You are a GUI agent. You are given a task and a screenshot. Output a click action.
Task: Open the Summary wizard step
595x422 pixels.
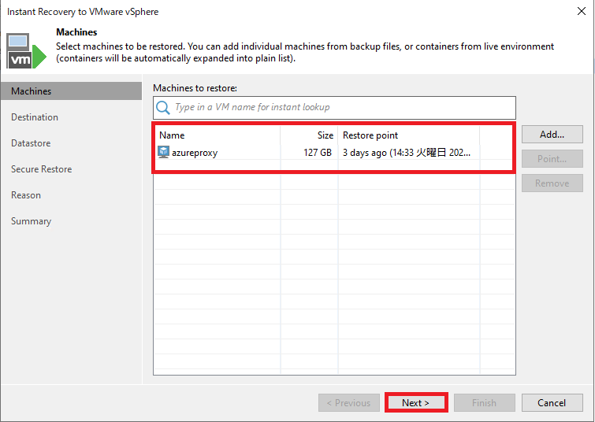pyautogui.click(x=31, y=221)
